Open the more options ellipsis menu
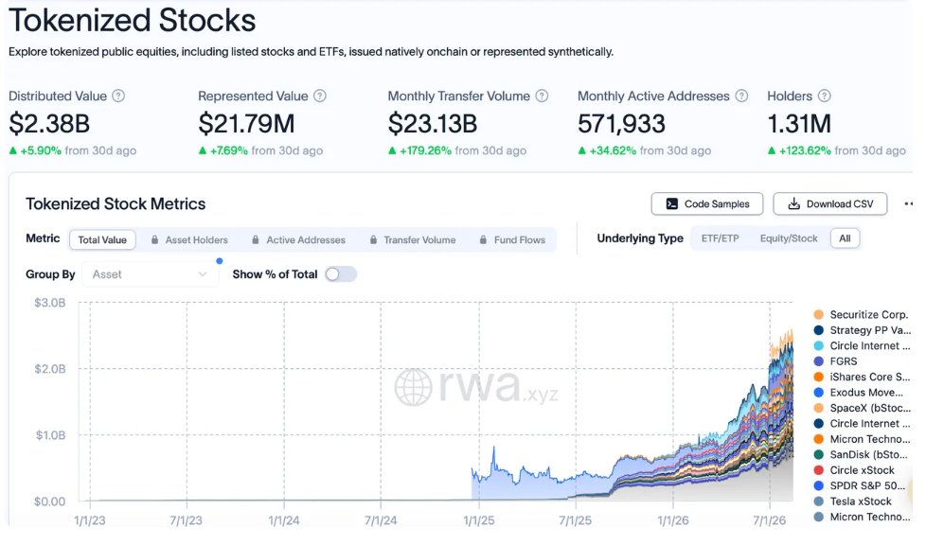The width and height of the screenshot is (926, 545). coord(908,203)
